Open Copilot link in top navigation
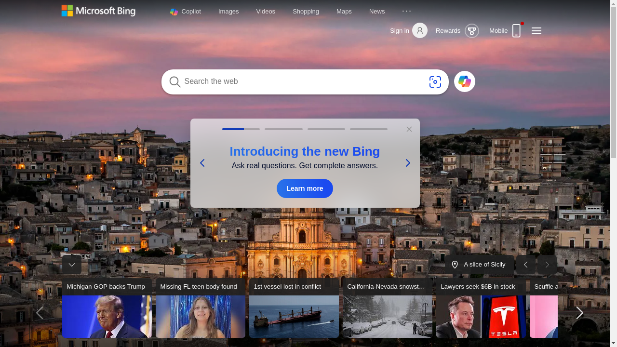Image resolution: width=617 pixels, height=347 pixels. click(186, 12)
